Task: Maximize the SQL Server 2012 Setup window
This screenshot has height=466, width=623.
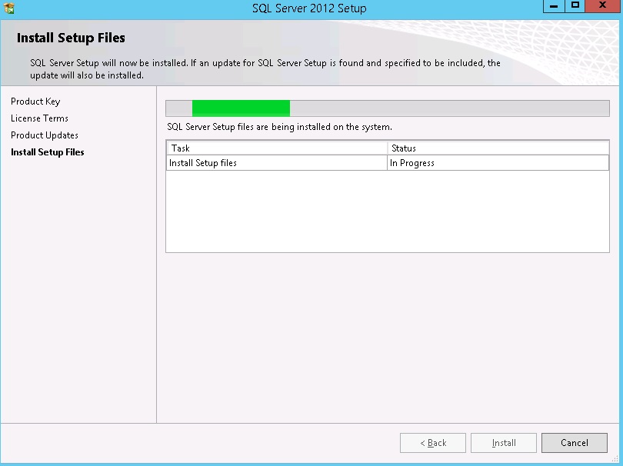Action: click(575, 6)
